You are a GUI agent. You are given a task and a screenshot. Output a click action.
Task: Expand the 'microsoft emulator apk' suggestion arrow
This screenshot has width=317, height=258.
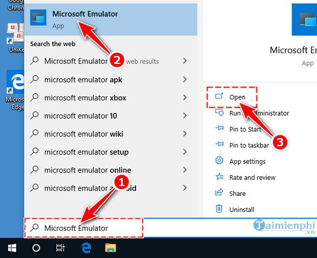click(x=185, y=79)
